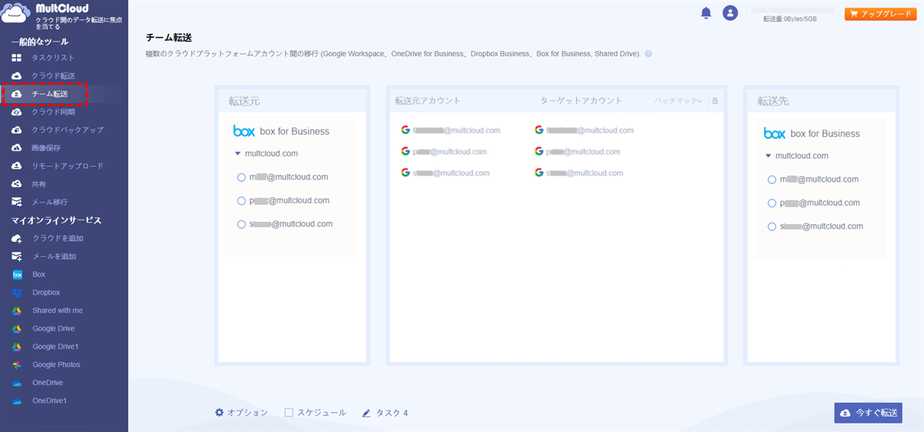Click the gear icon beside オプション
Image resolution: width=924 pixels, height=432 pixels.
coord(219,413)
